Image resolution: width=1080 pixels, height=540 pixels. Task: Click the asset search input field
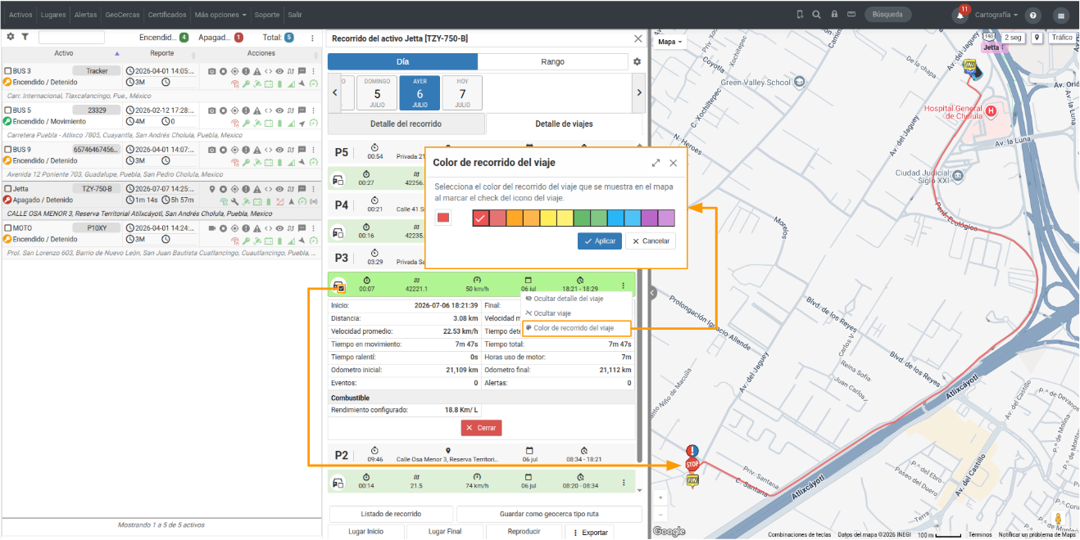71,37
